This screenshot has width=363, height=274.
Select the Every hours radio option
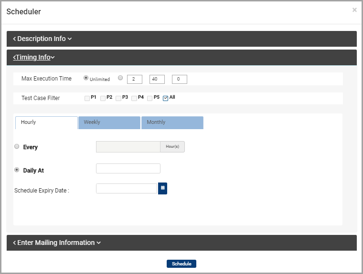tap(17, 147)
